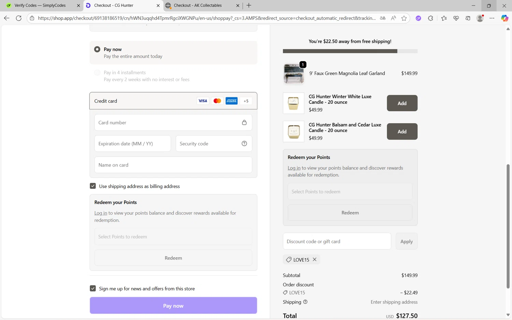The image size is (512, 320).
Task: Open a new browser tab
Action: pos(249,5)
